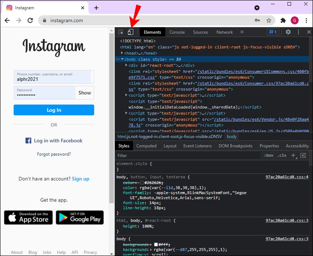
Task: Open 97ac20a61cd0.css:4 source link
Action: (287, 177)
